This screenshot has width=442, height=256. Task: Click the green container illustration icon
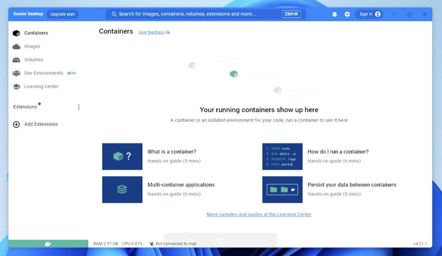tap(234, 74)
